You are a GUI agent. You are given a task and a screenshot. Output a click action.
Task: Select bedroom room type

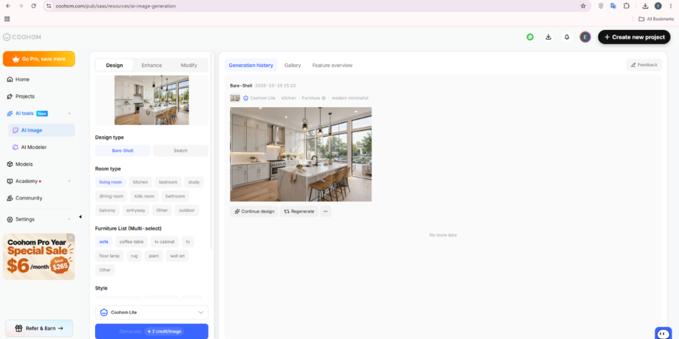point(168,182)
